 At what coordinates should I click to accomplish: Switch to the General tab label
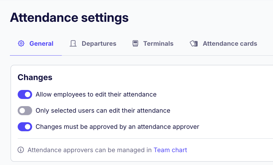41,44
